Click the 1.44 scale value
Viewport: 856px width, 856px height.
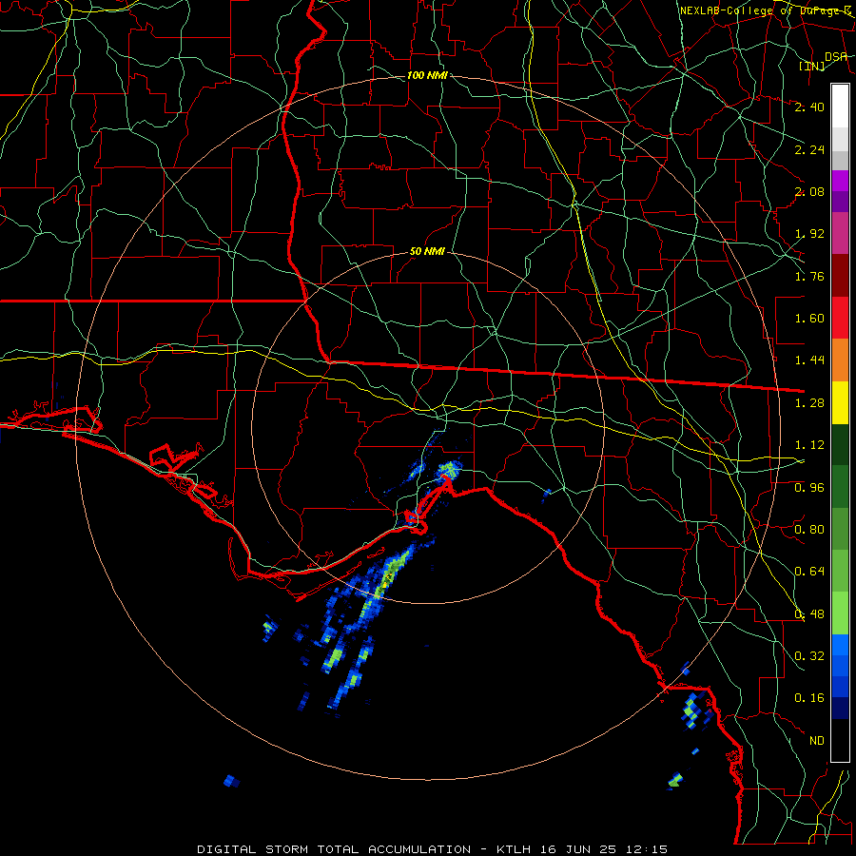pyautogui.click(x=809, y=360)
